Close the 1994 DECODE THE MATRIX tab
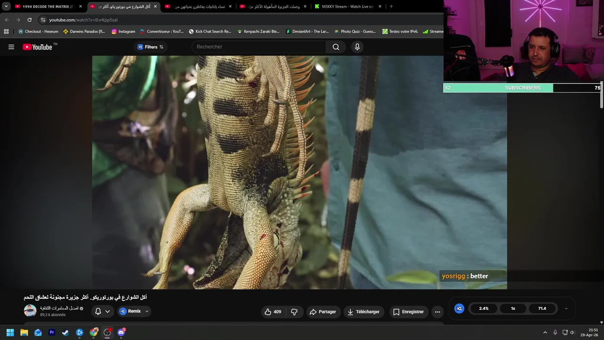This screenshot has width=604, height=340. (80, 7)
